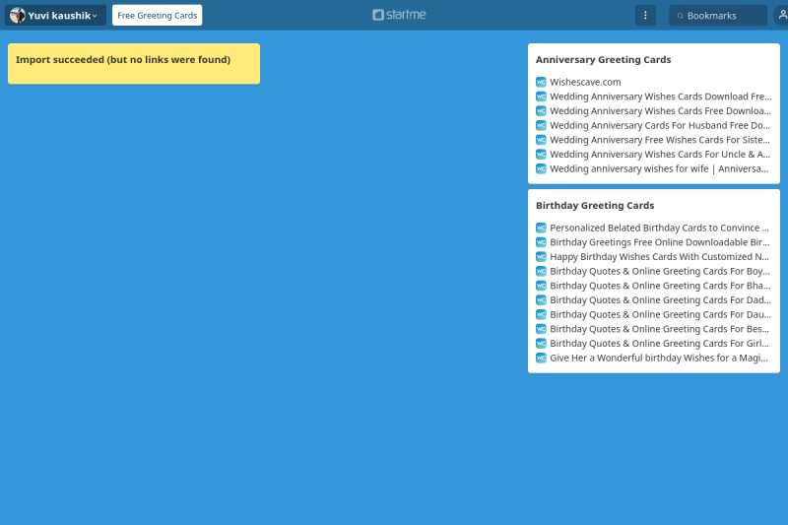Open the three-dot more options menu
This screenshot has width=788, height=525.
pyautogui.click(x=645, y=15)
